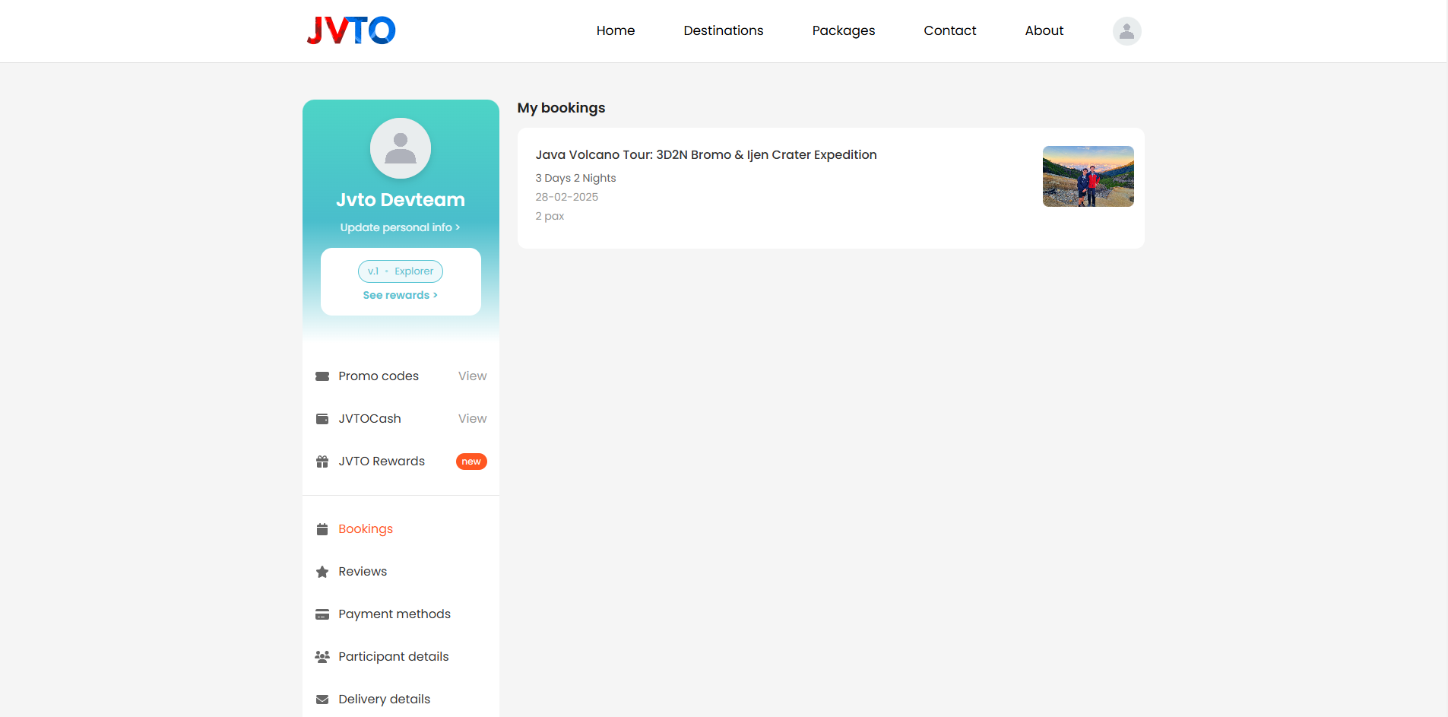The height and width of the screenshot is (717, 1448).
Task: Open Java Volcano Tour booking title
Action: point(705,155)
